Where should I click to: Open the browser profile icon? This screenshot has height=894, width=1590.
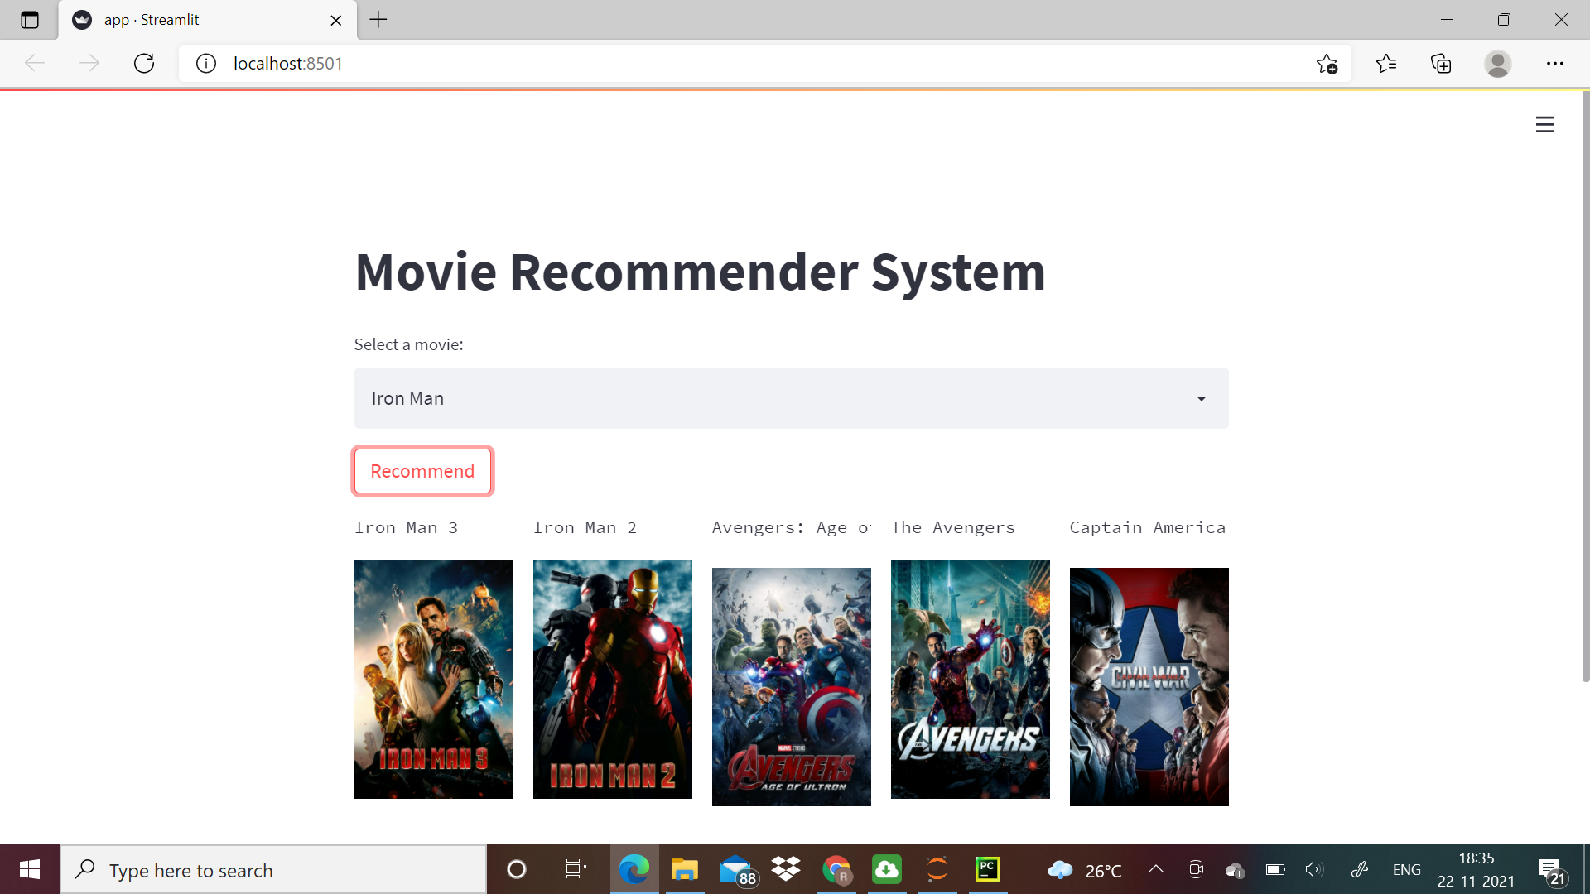point(1499,63)
